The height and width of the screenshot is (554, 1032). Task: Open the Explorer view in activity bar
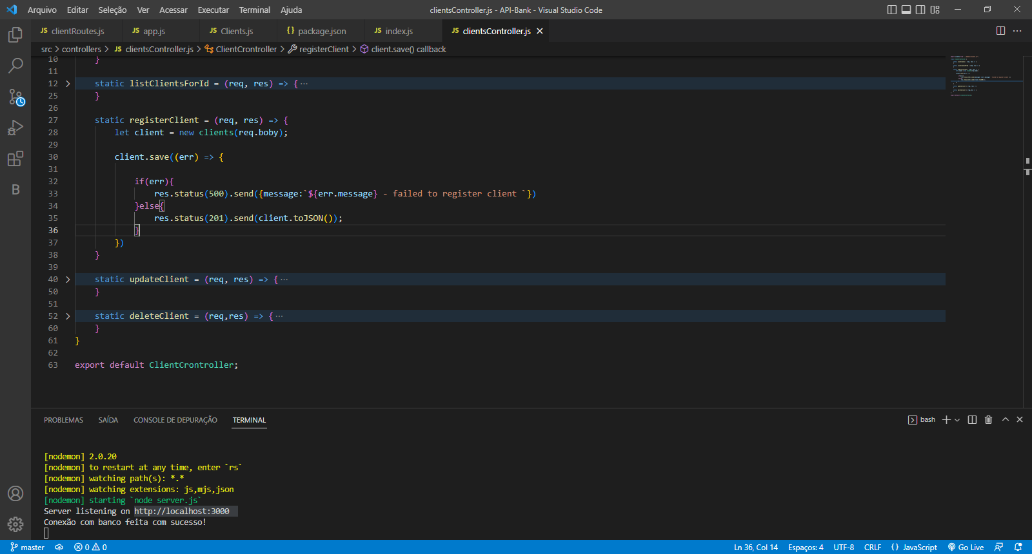coord(15,35)
